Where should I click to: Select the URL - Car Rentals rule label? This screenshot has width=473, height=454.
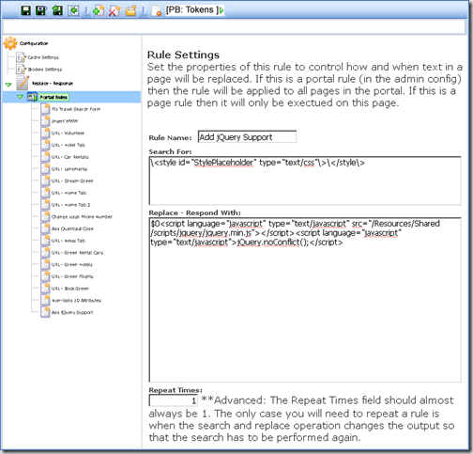69,157
